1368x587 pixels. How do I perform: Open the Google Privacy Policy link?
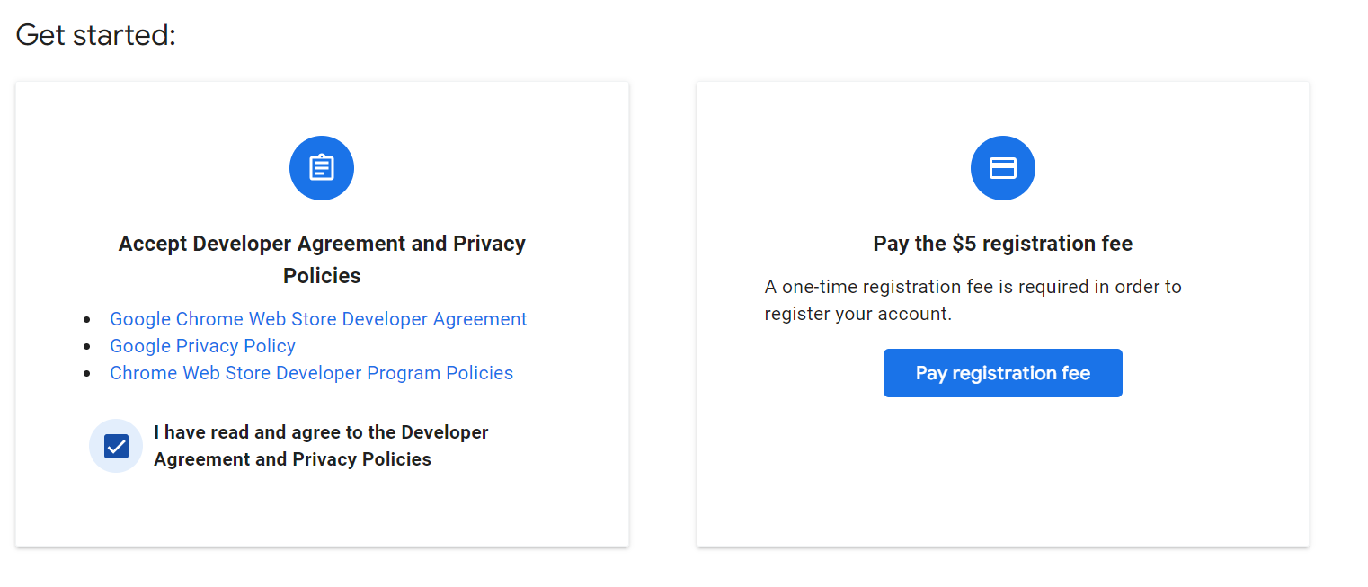[x=202, y=346]
